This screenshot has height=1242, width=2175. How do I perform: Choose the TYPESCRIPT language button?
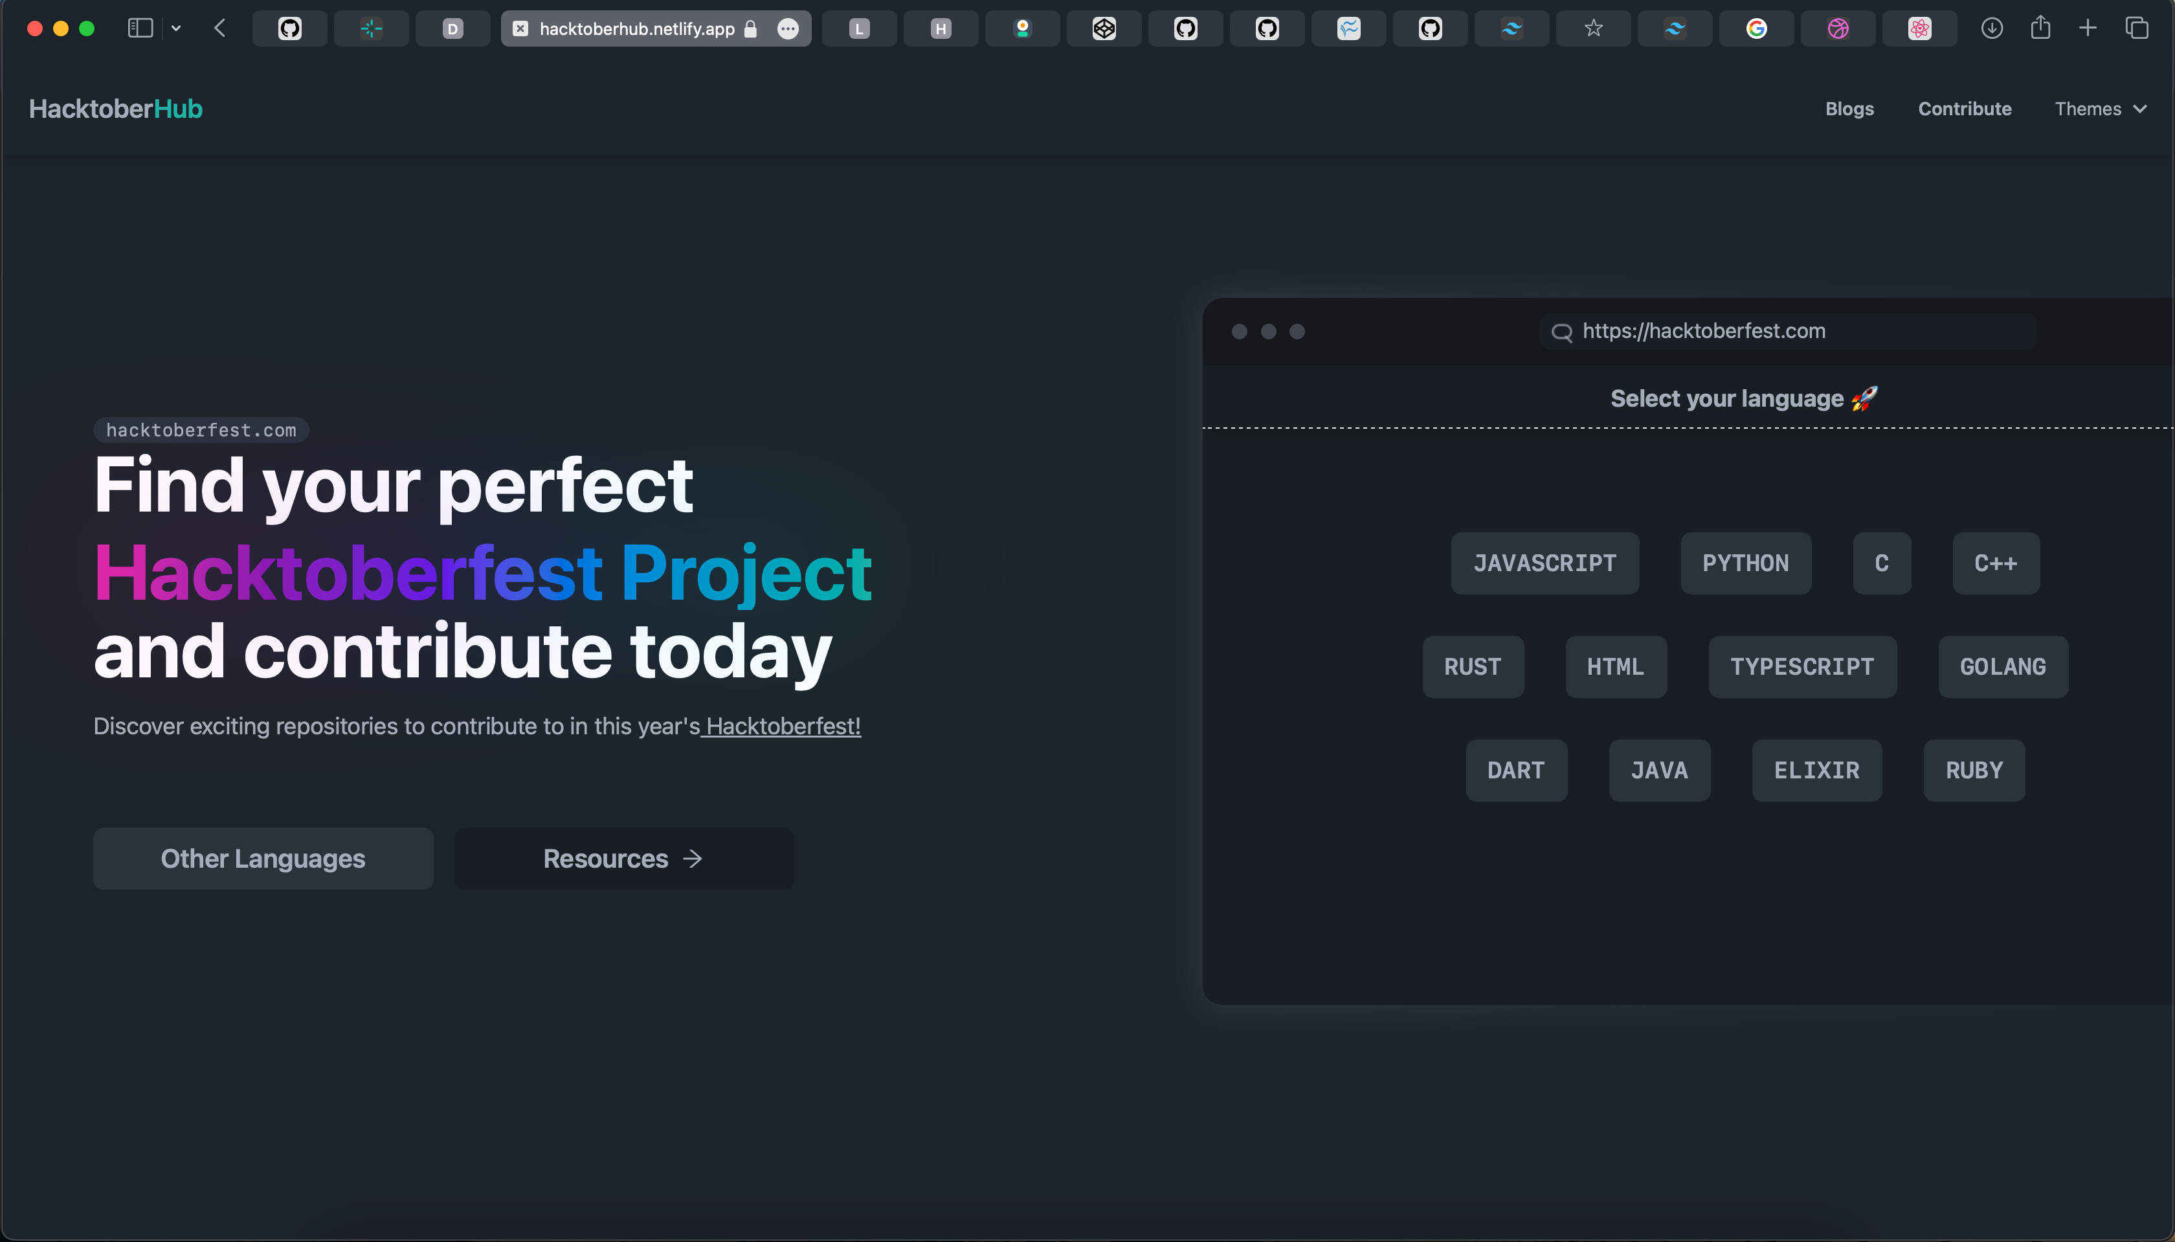(1801, 666)
